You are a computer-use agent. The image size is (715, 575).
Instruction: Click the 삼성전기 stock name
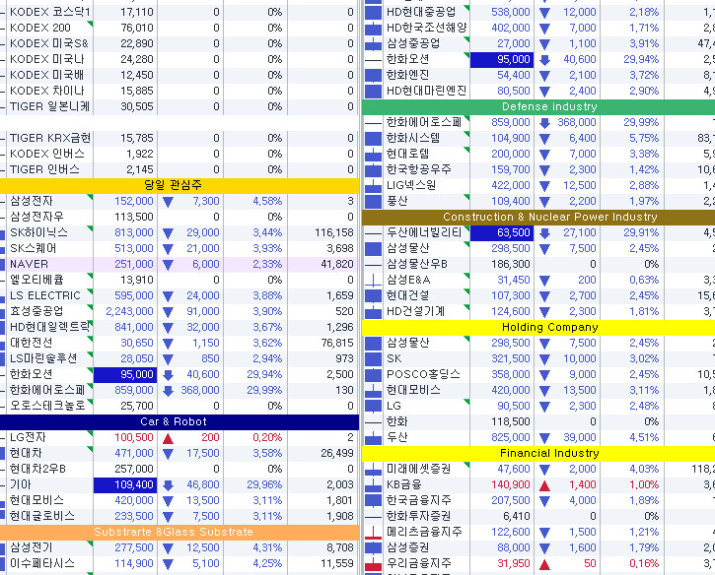31,547
